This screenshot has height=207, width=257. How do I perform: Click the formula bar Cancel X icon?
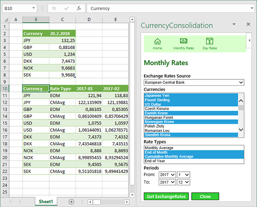[x=54, y=8]
